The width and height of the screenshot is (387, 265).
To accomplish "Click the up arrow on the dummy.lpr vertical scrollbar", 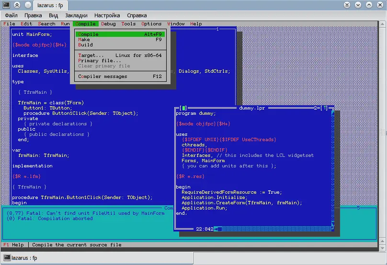I will (x=333, y=114).
